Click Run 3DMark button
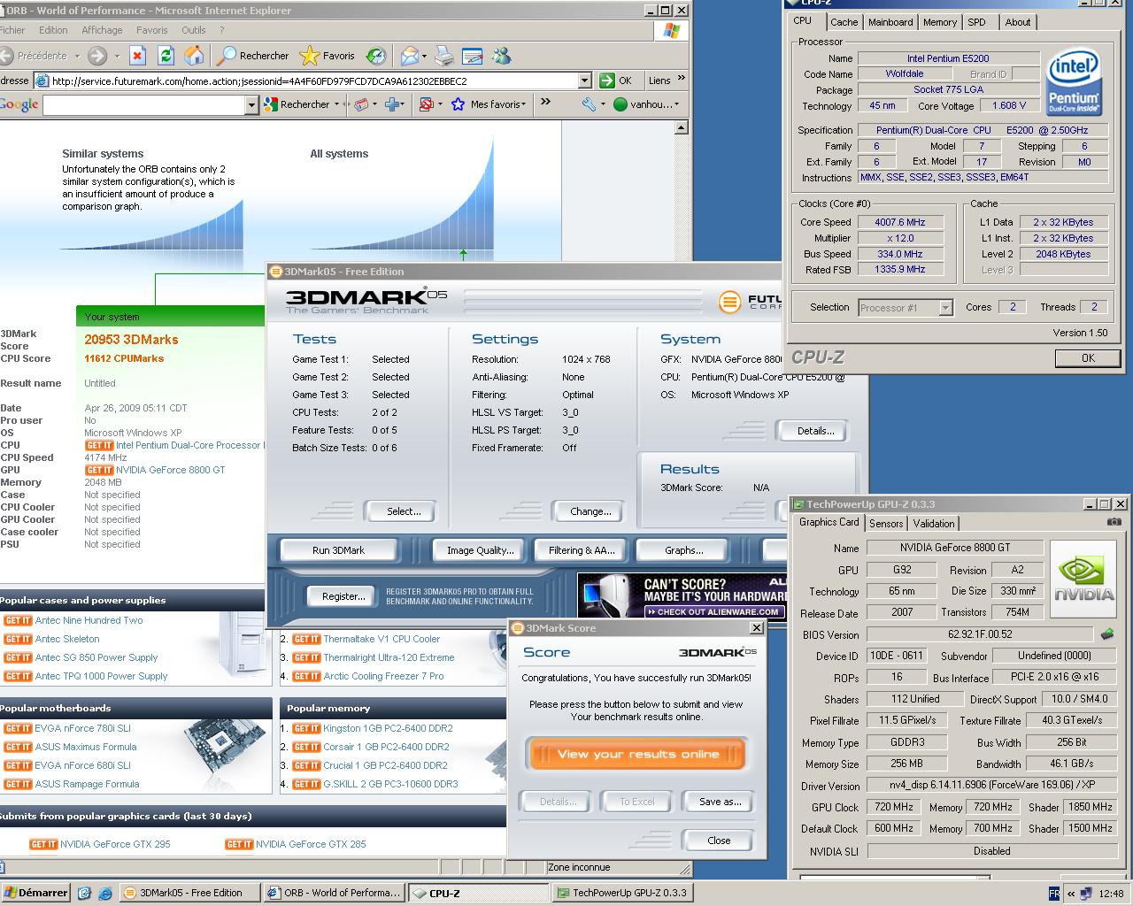The width and height of the screenshot is (1133, 906). [338, 550]
